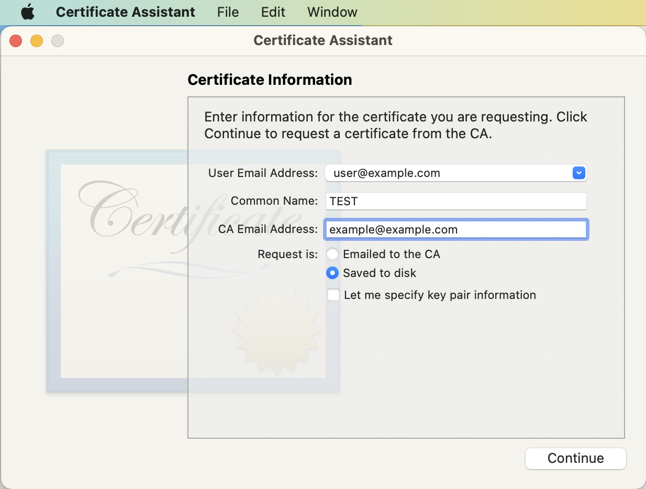
Task: Minimize the window with the yellow button
Action: click(37, 40)
